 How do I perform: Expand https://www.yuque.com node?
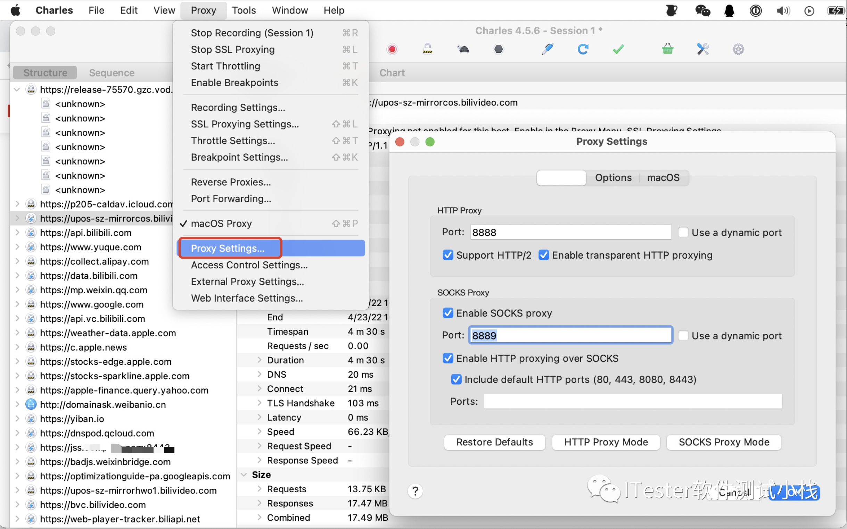17,247
